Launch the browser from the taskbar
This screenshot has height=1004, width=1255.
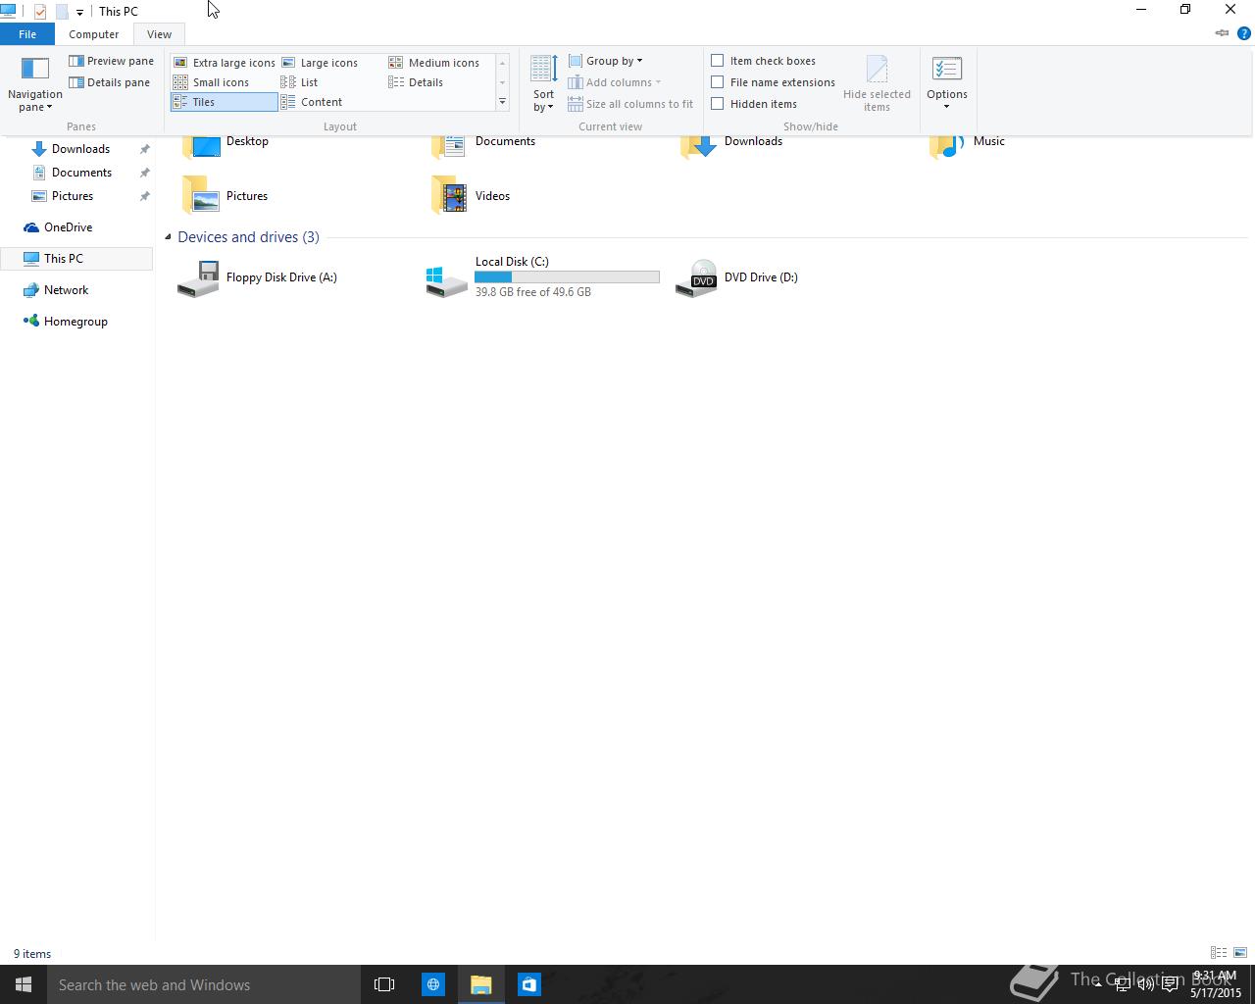click(433, 984)
